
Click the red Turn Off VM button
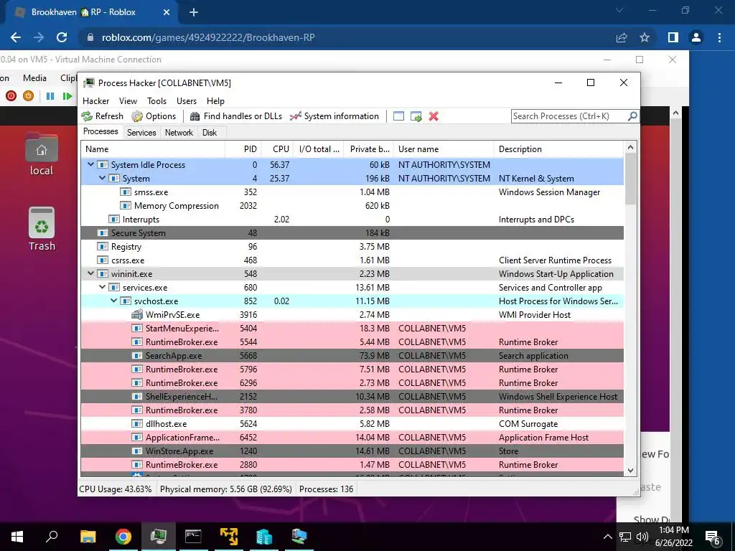pos(11,96)
